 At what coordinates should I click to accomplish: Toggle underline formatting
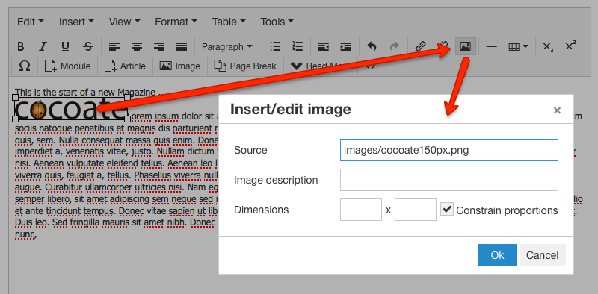click(x=65, y=47)
